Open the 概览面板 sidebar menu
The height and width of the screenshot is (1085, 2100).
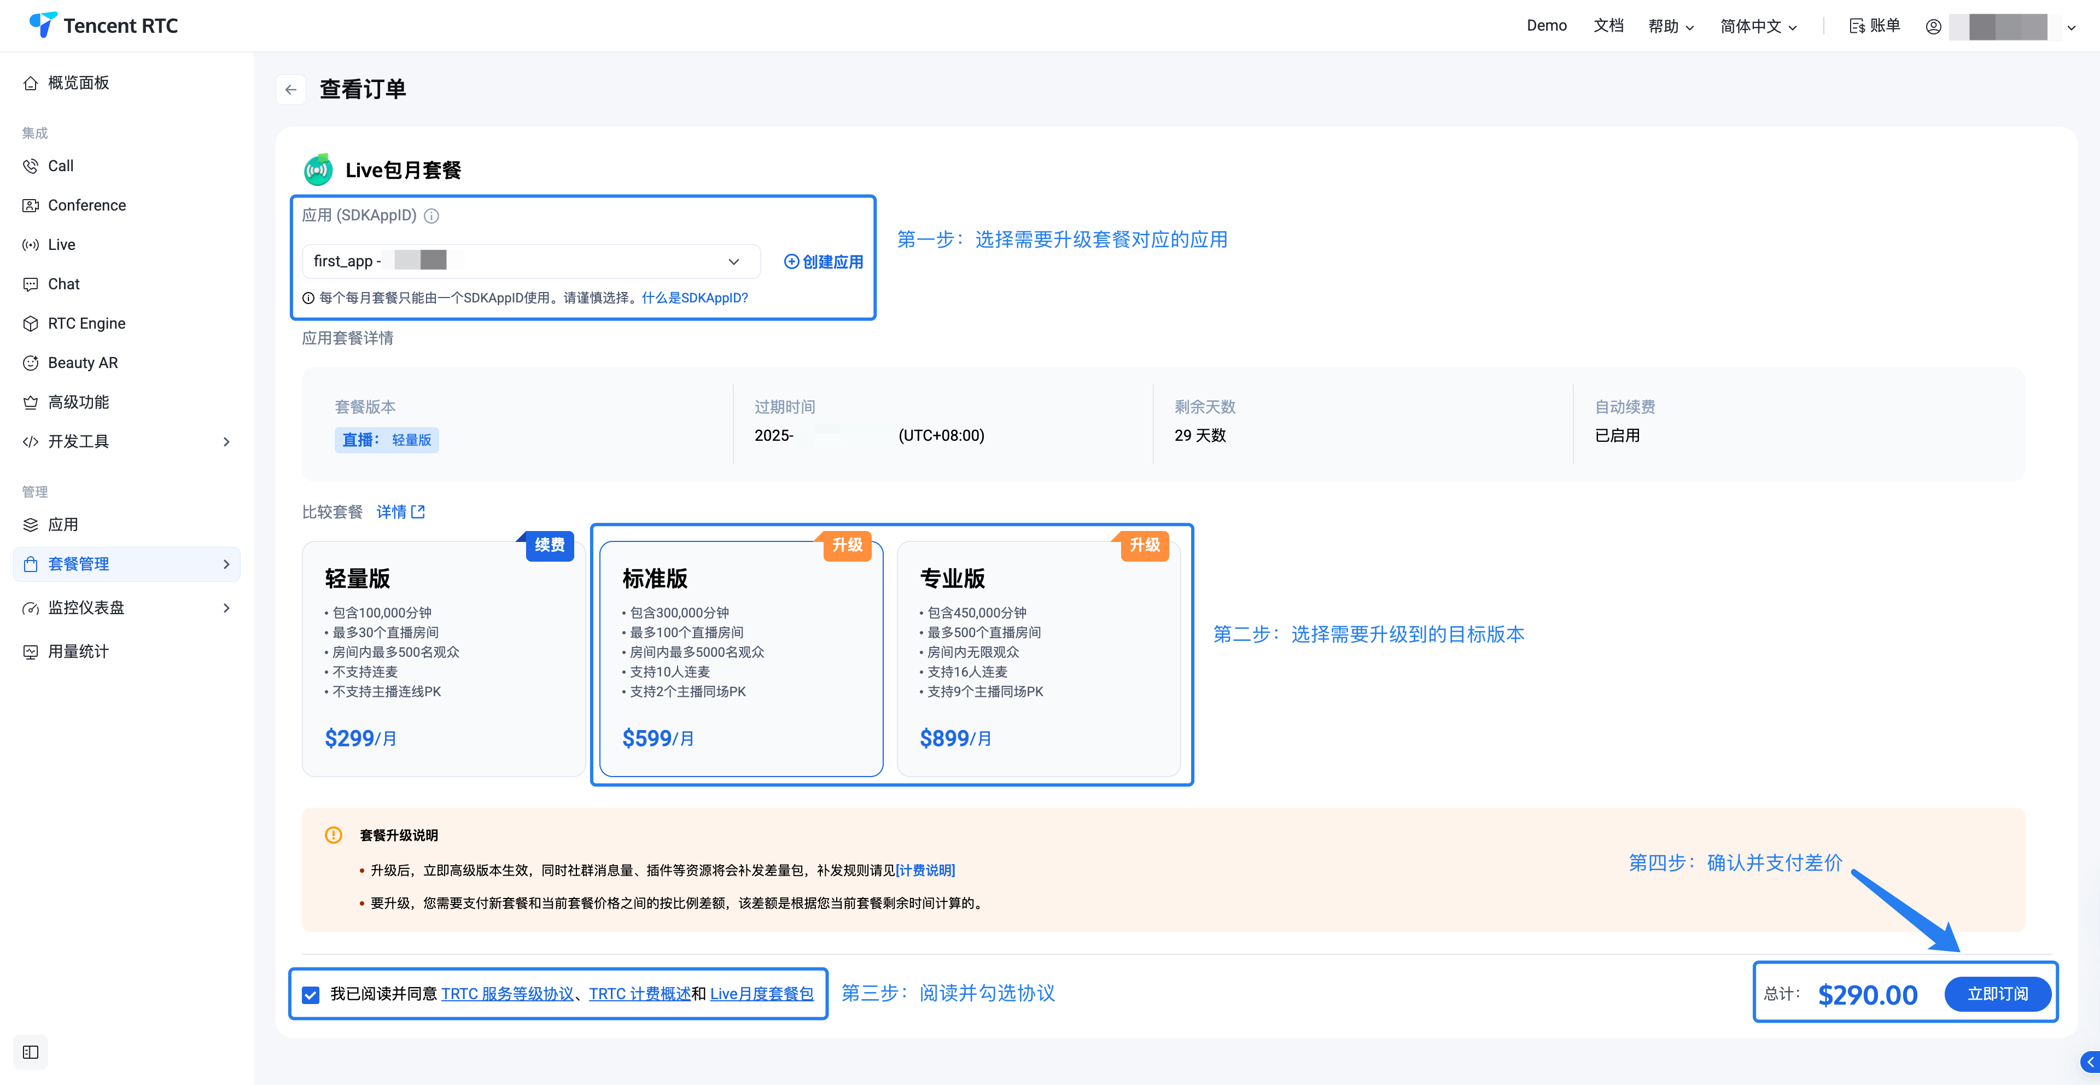(x=78, y=83)
